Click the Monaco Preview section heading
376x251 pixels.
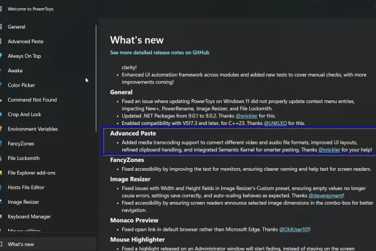(x=134, y=220)
